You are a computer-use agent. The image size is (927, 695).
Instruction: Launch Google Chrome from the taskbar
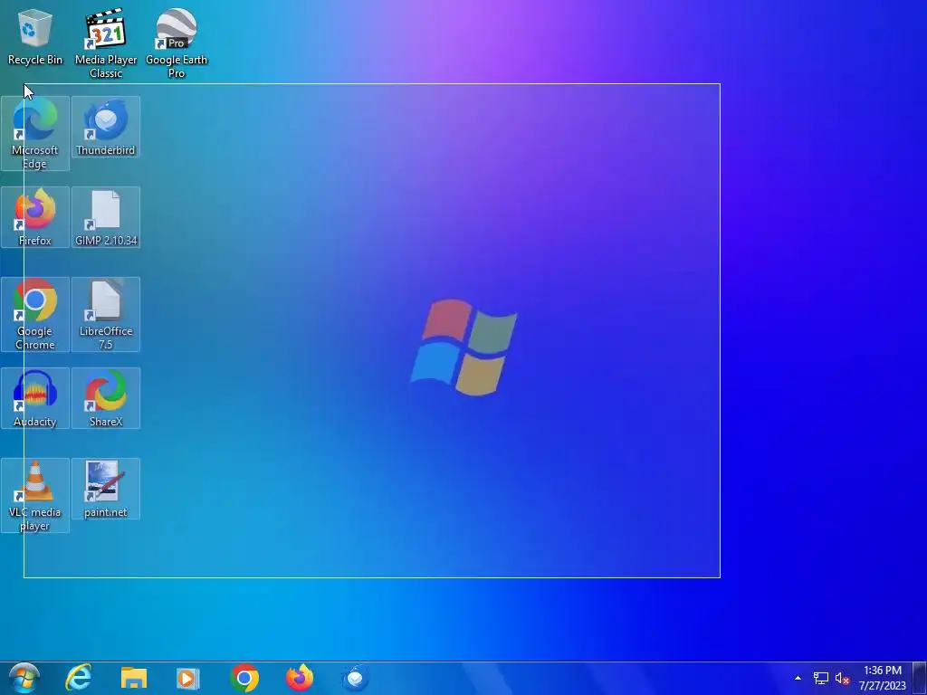point(244,678)
